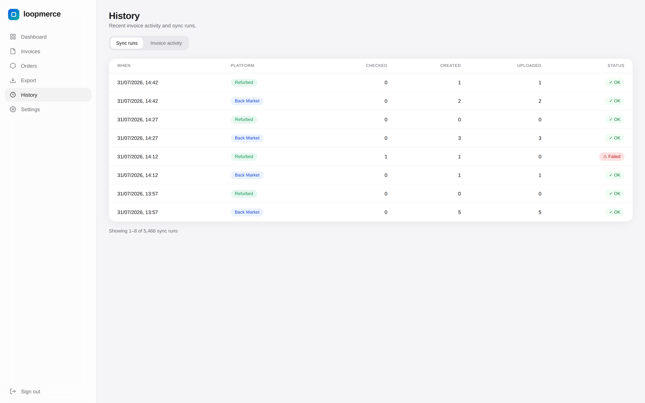
Task: Click the WHEN column header
Action: click(124, 66)
